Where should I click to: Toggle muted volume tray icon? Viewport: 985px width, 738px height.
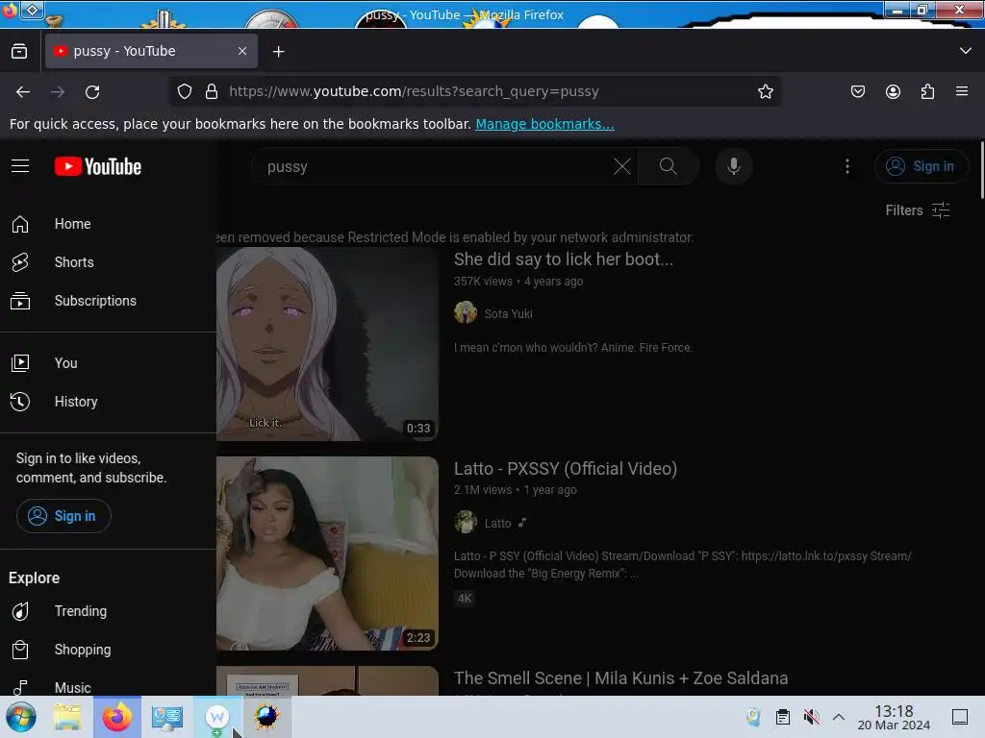[x=811, y=717]
